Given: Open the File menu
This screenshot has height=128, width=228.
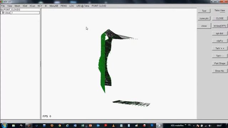Looking at the screenshot, I should [3, 6].
